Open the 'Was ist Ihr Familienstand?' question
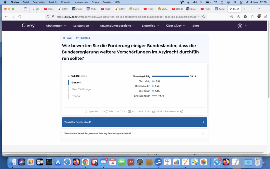The width and height of the screenshot is (270, 169). (x=134, y=122)
